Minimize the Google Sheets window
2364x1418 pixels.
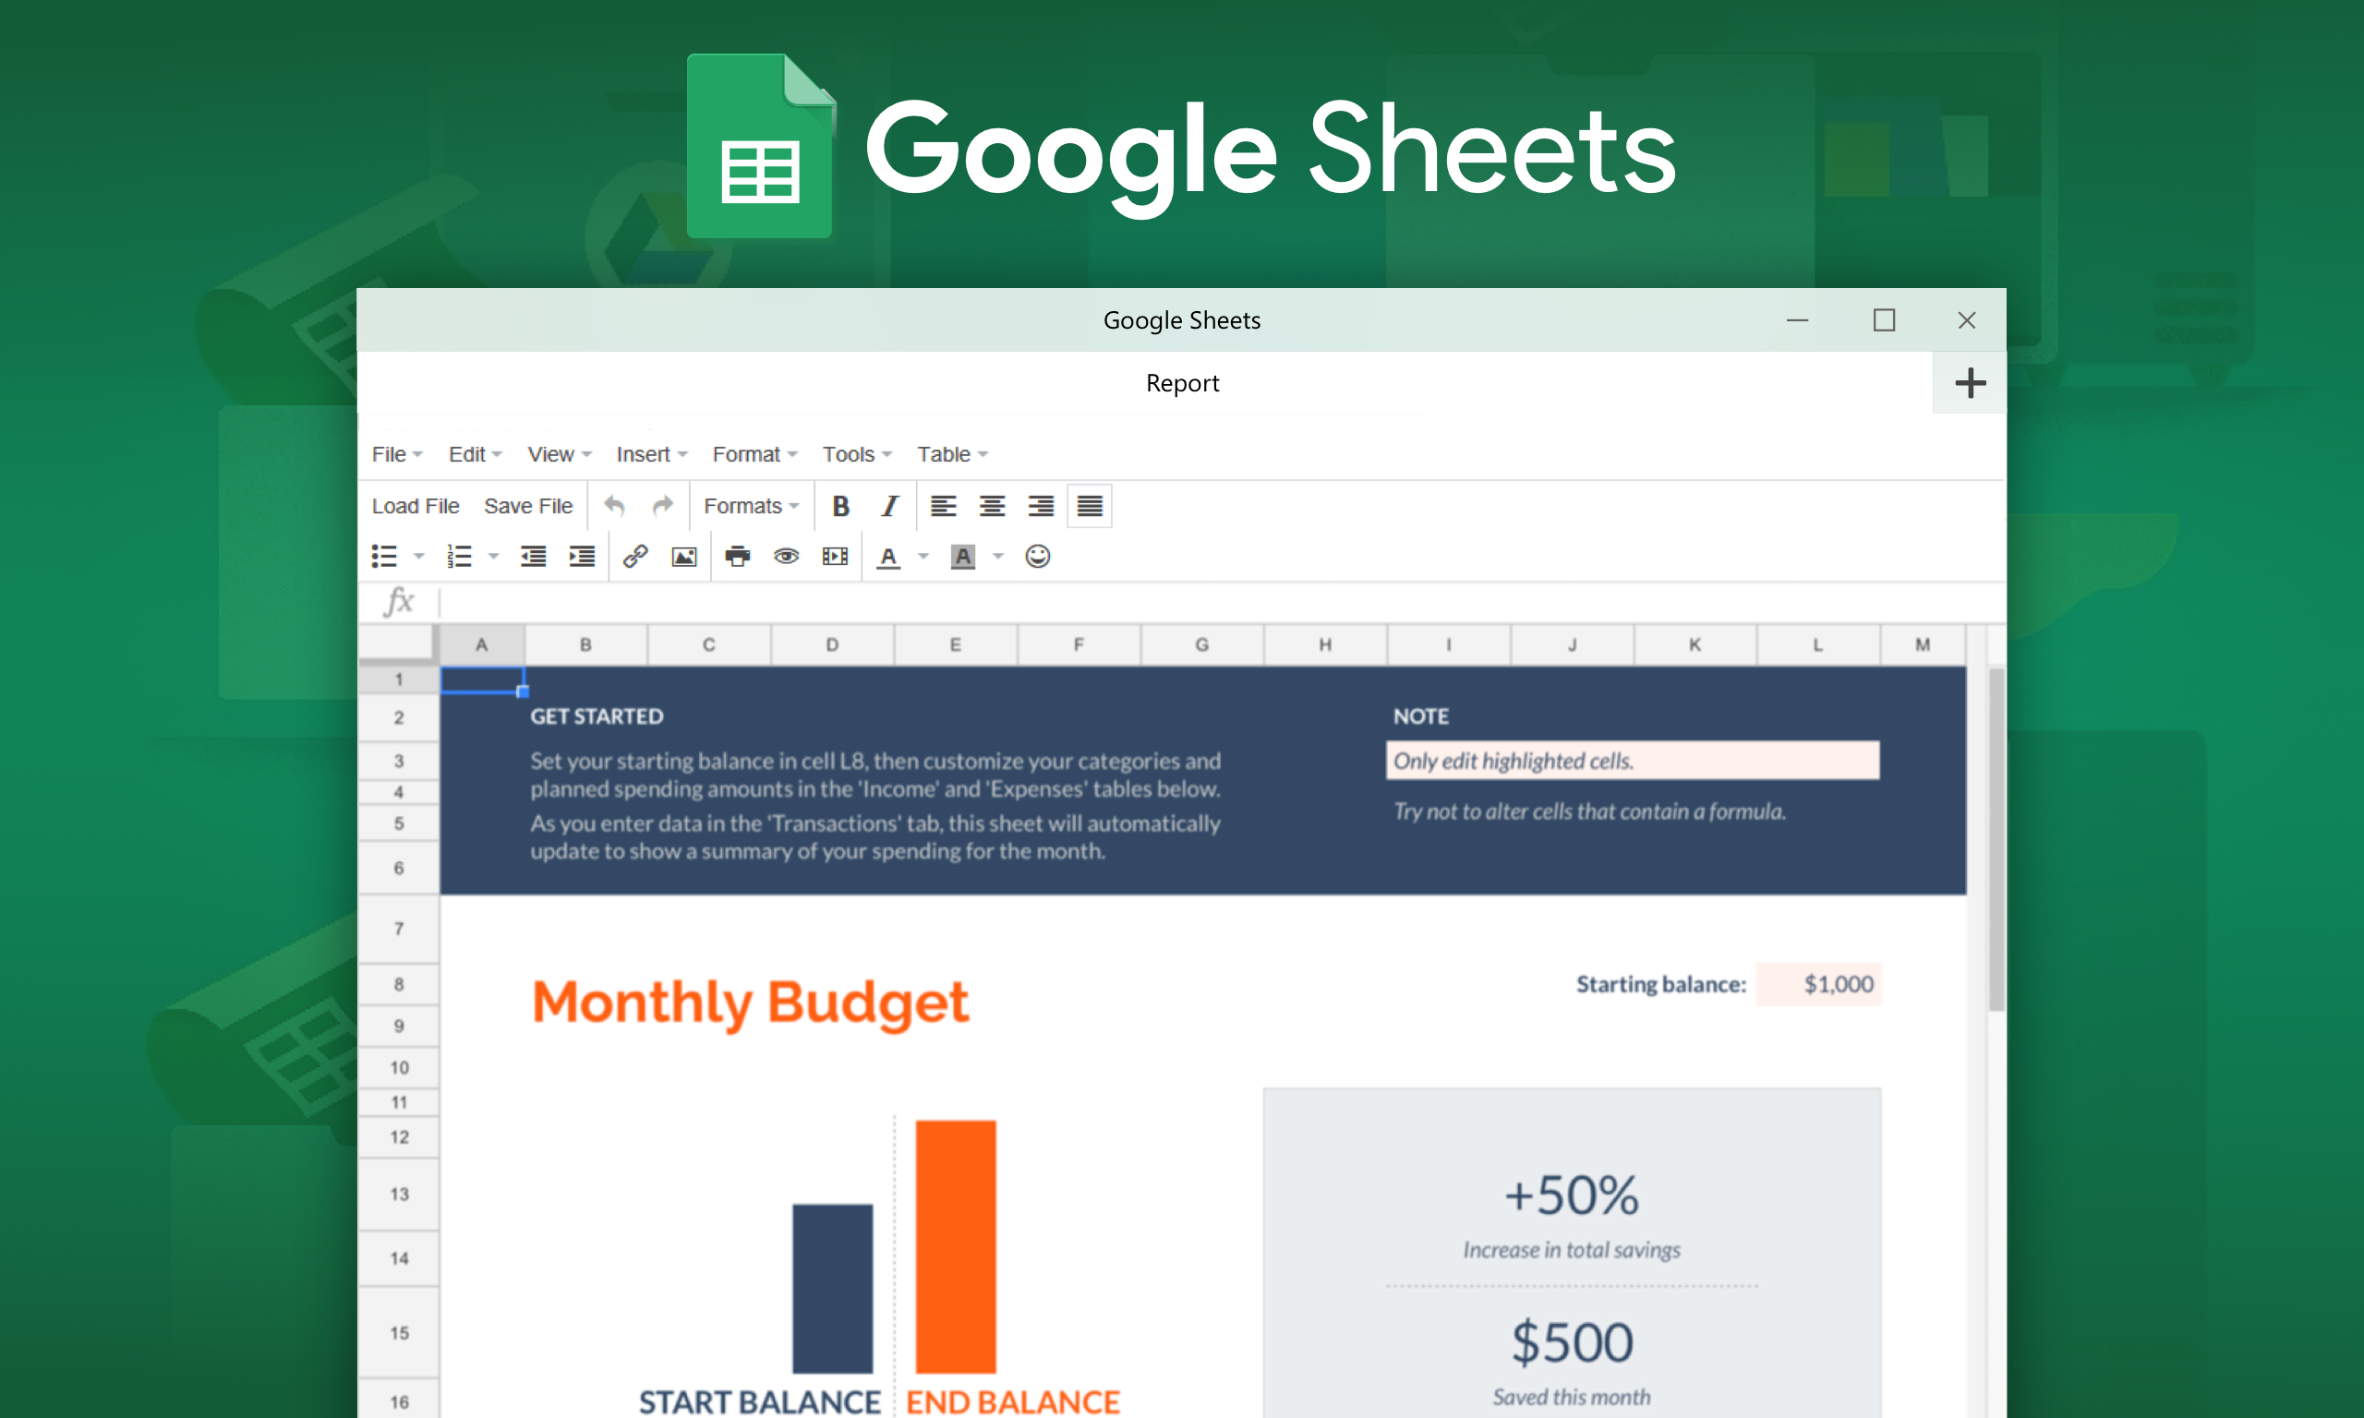point(1797,320)
